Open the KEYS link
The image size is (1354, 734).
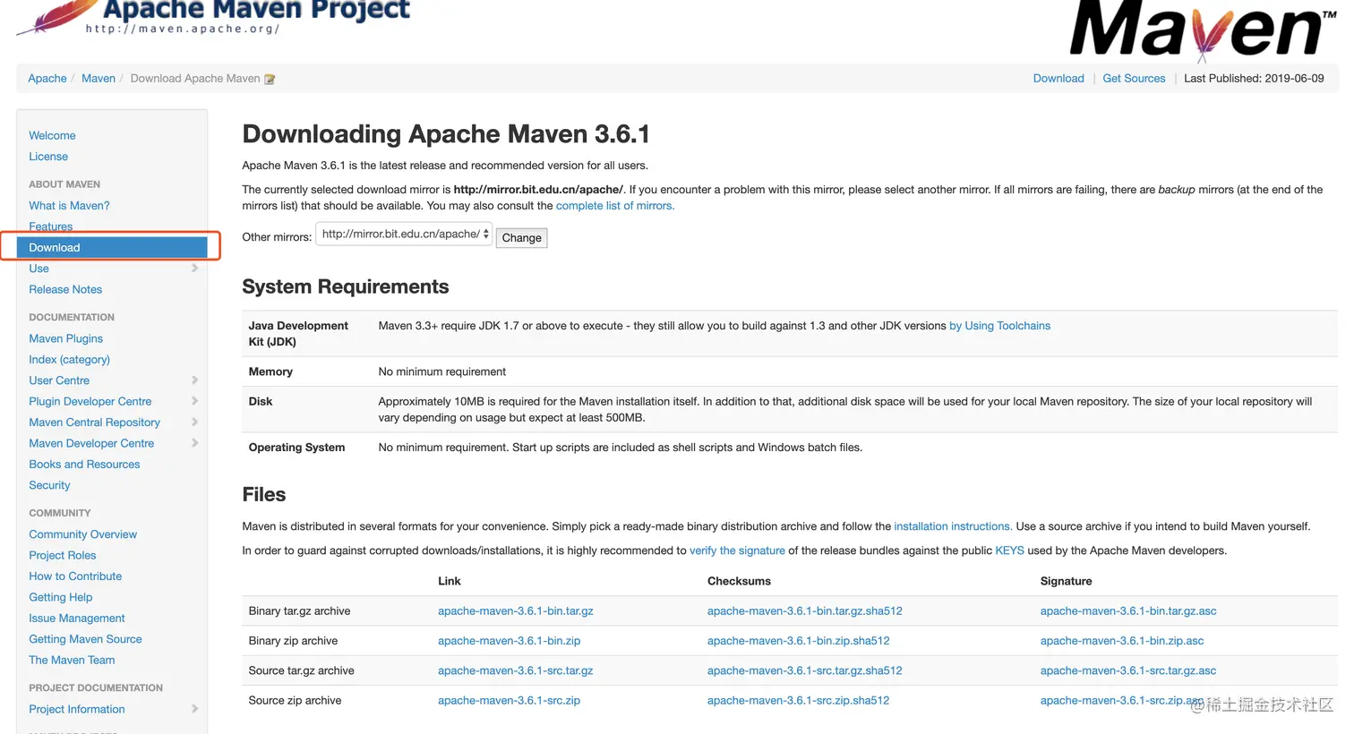[1009, 550]
